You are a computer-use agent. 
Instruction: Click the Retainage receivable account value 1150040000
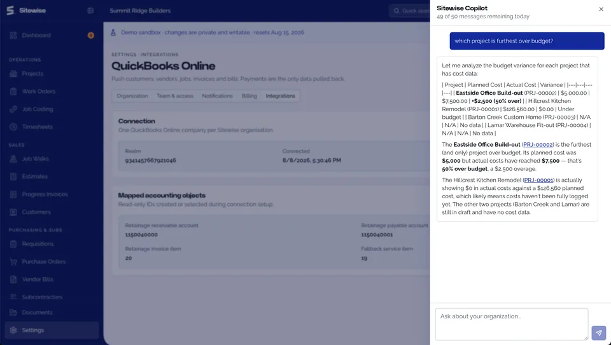[141, 235]
